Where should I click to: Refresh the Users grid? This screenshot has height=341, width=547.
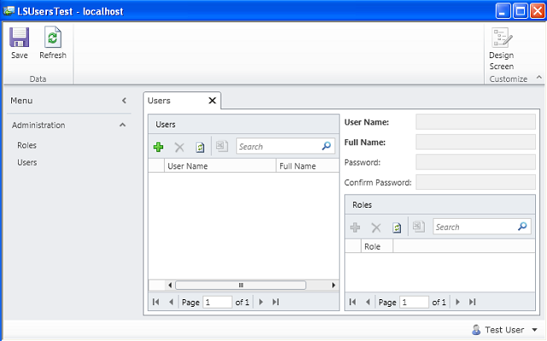point(200,147)
